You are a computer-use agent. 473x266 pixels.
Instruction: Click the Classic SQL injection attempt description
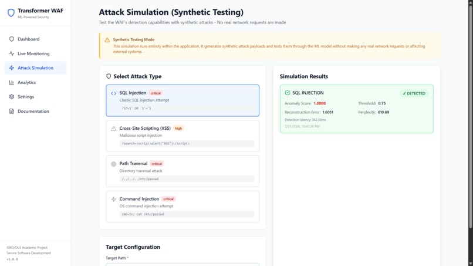coord(144,100)
